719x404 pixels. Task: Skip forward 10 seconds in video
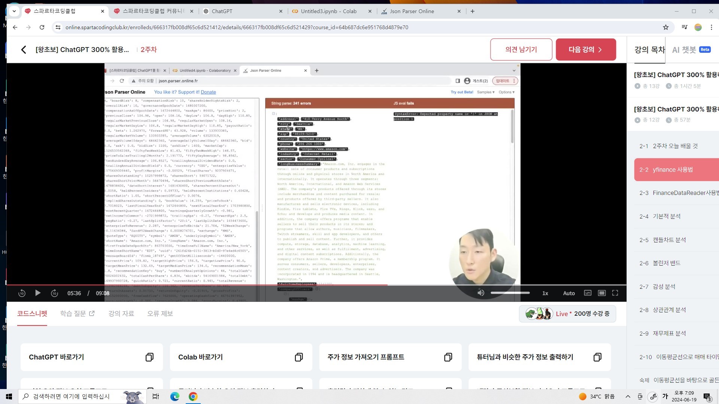[x=54, y=293]
